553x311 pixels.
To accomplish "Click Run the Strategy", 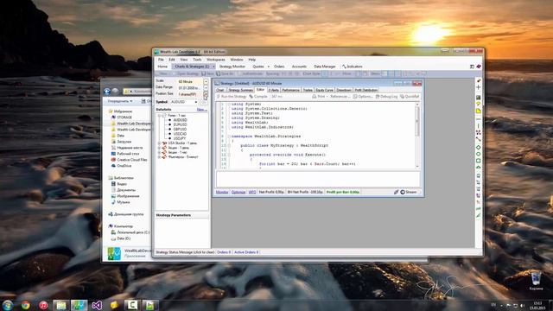I will [x=231, y=97].
